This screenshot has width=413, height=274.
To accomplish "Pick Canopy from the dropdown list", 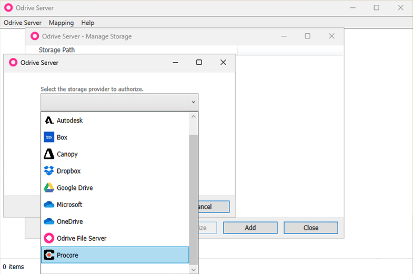I will (x=115, y=154).
